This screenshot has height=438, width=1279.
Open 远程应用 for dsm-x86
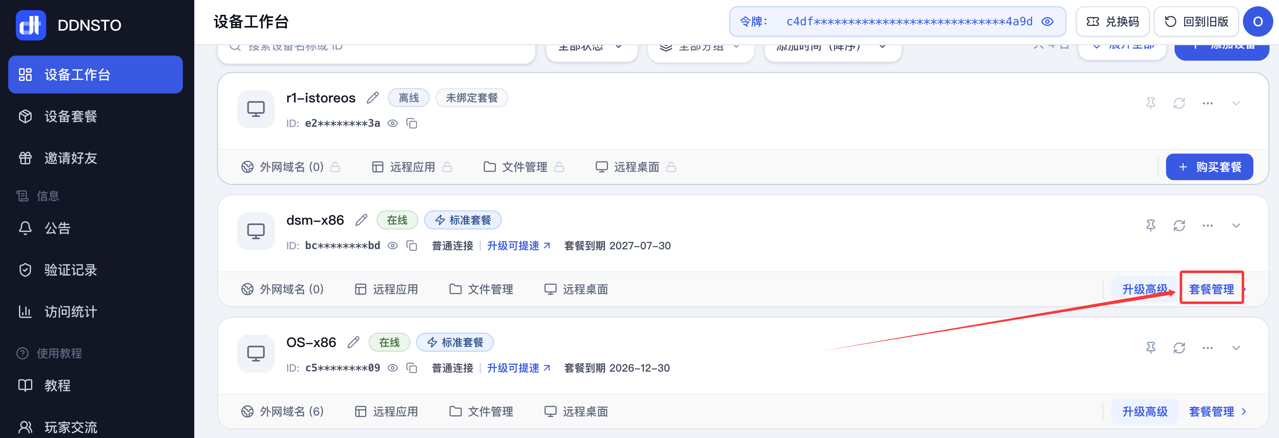click(386, 289)
